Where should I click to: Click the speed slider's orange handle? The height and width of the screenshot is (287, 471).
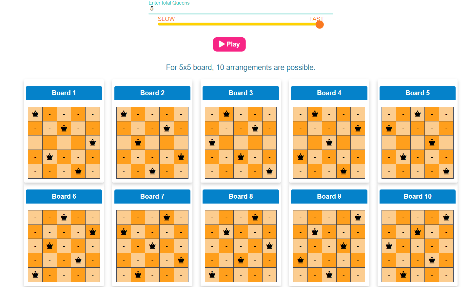[x=320, y=25]
